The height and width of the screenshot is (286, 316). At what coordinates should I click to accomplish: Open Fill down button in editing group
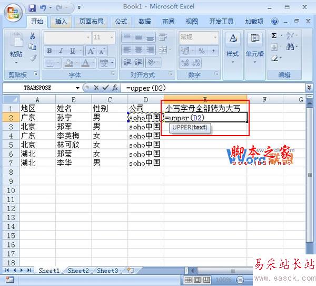click(274, 47)
